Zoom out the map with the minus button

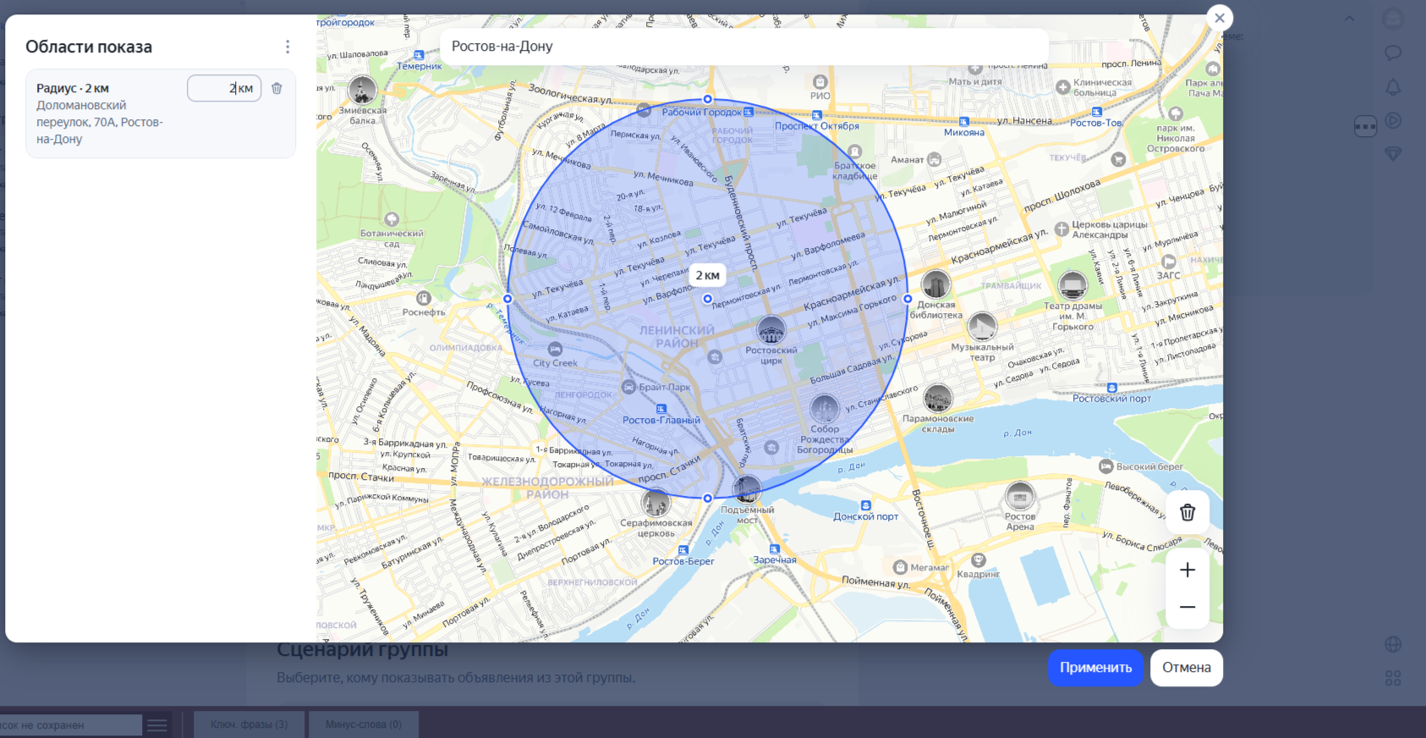click(1187, 608)
